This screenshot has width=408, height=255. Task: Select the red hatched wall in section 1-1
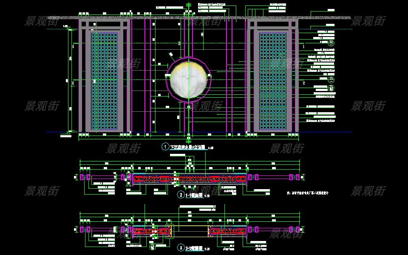190,178
